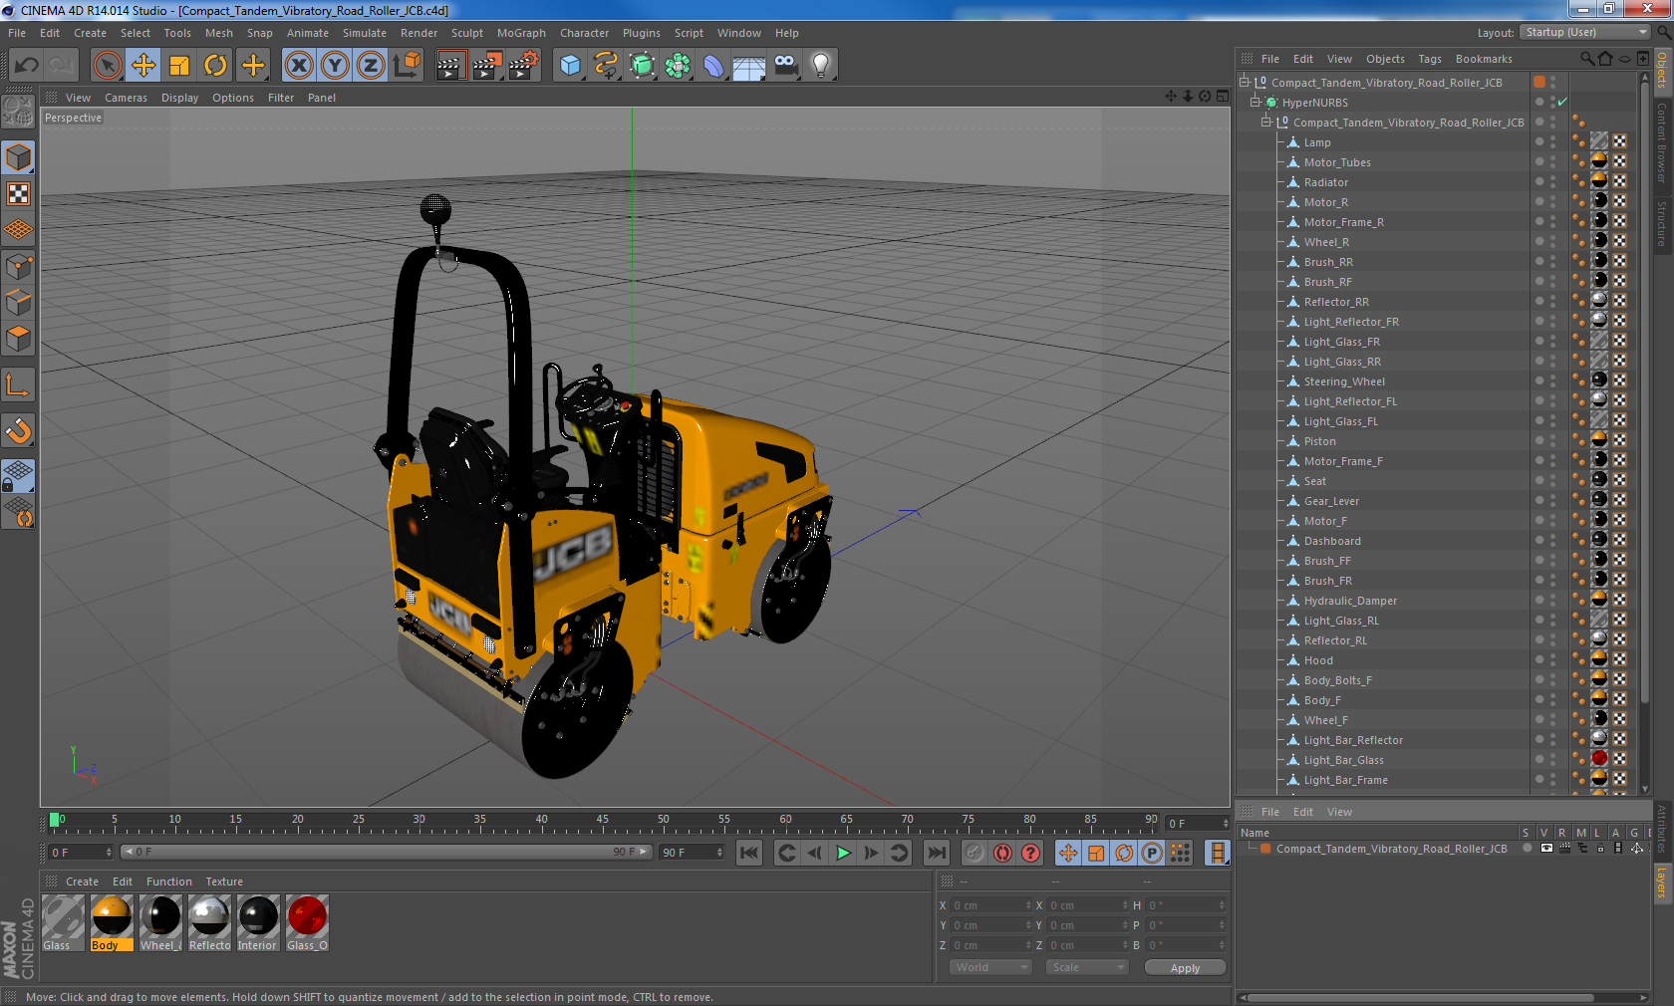1674x1006 pixels.
Task: Open the Scale mode dropdown
Action: pos(1086,967)
